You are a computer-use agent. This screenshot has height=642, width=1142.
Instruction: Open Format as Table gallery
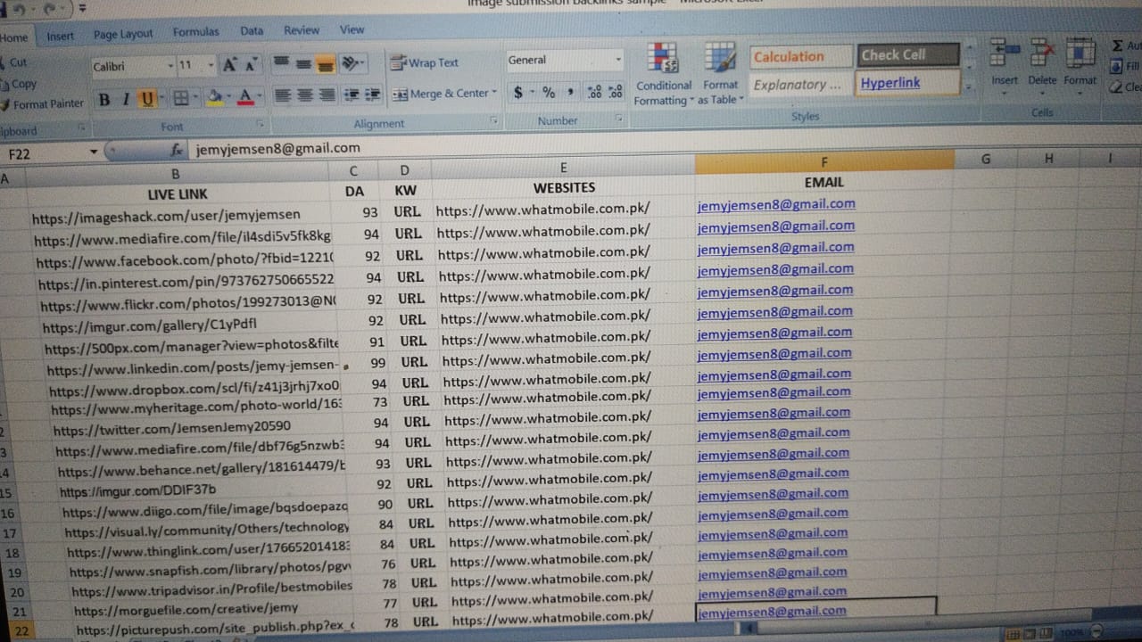[719, 73]
